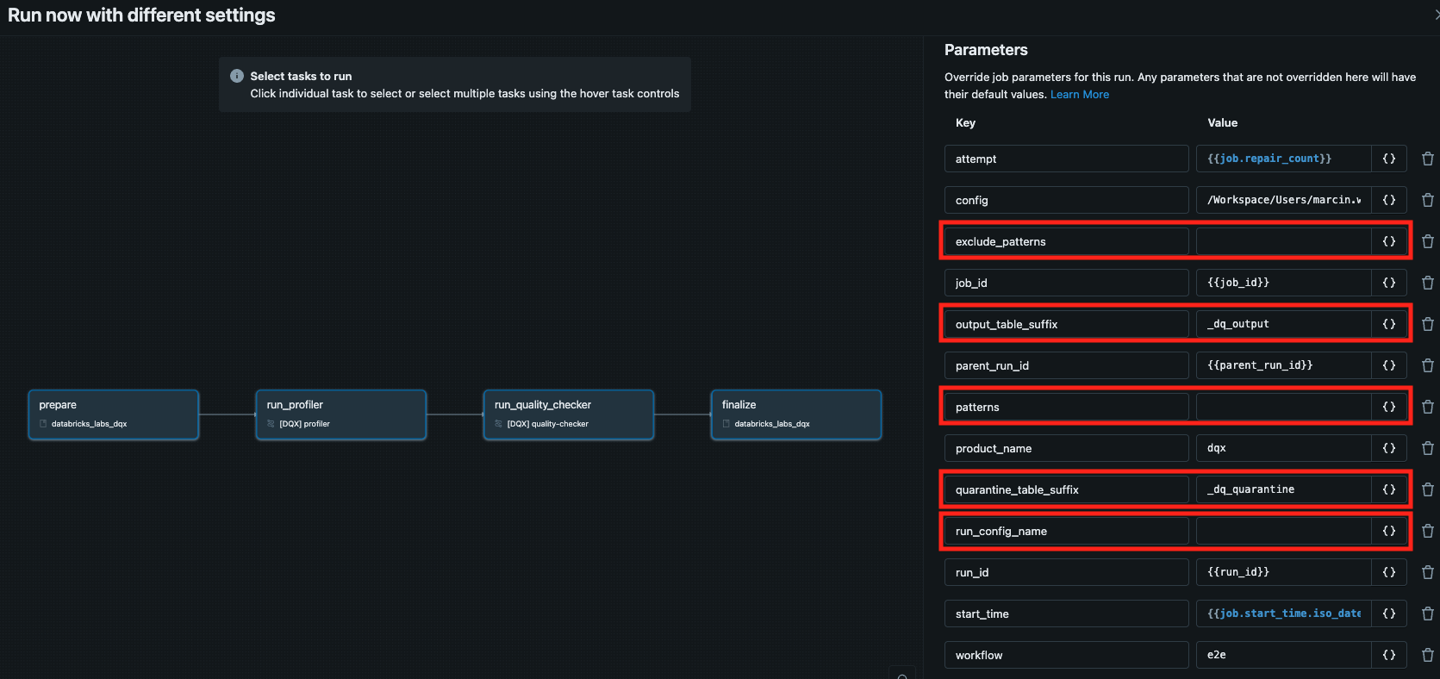Open dynamic value picker for exclude_patterns
Image resolution: width=1440 pixels, height=679 pixels.
coord(1388,241)
